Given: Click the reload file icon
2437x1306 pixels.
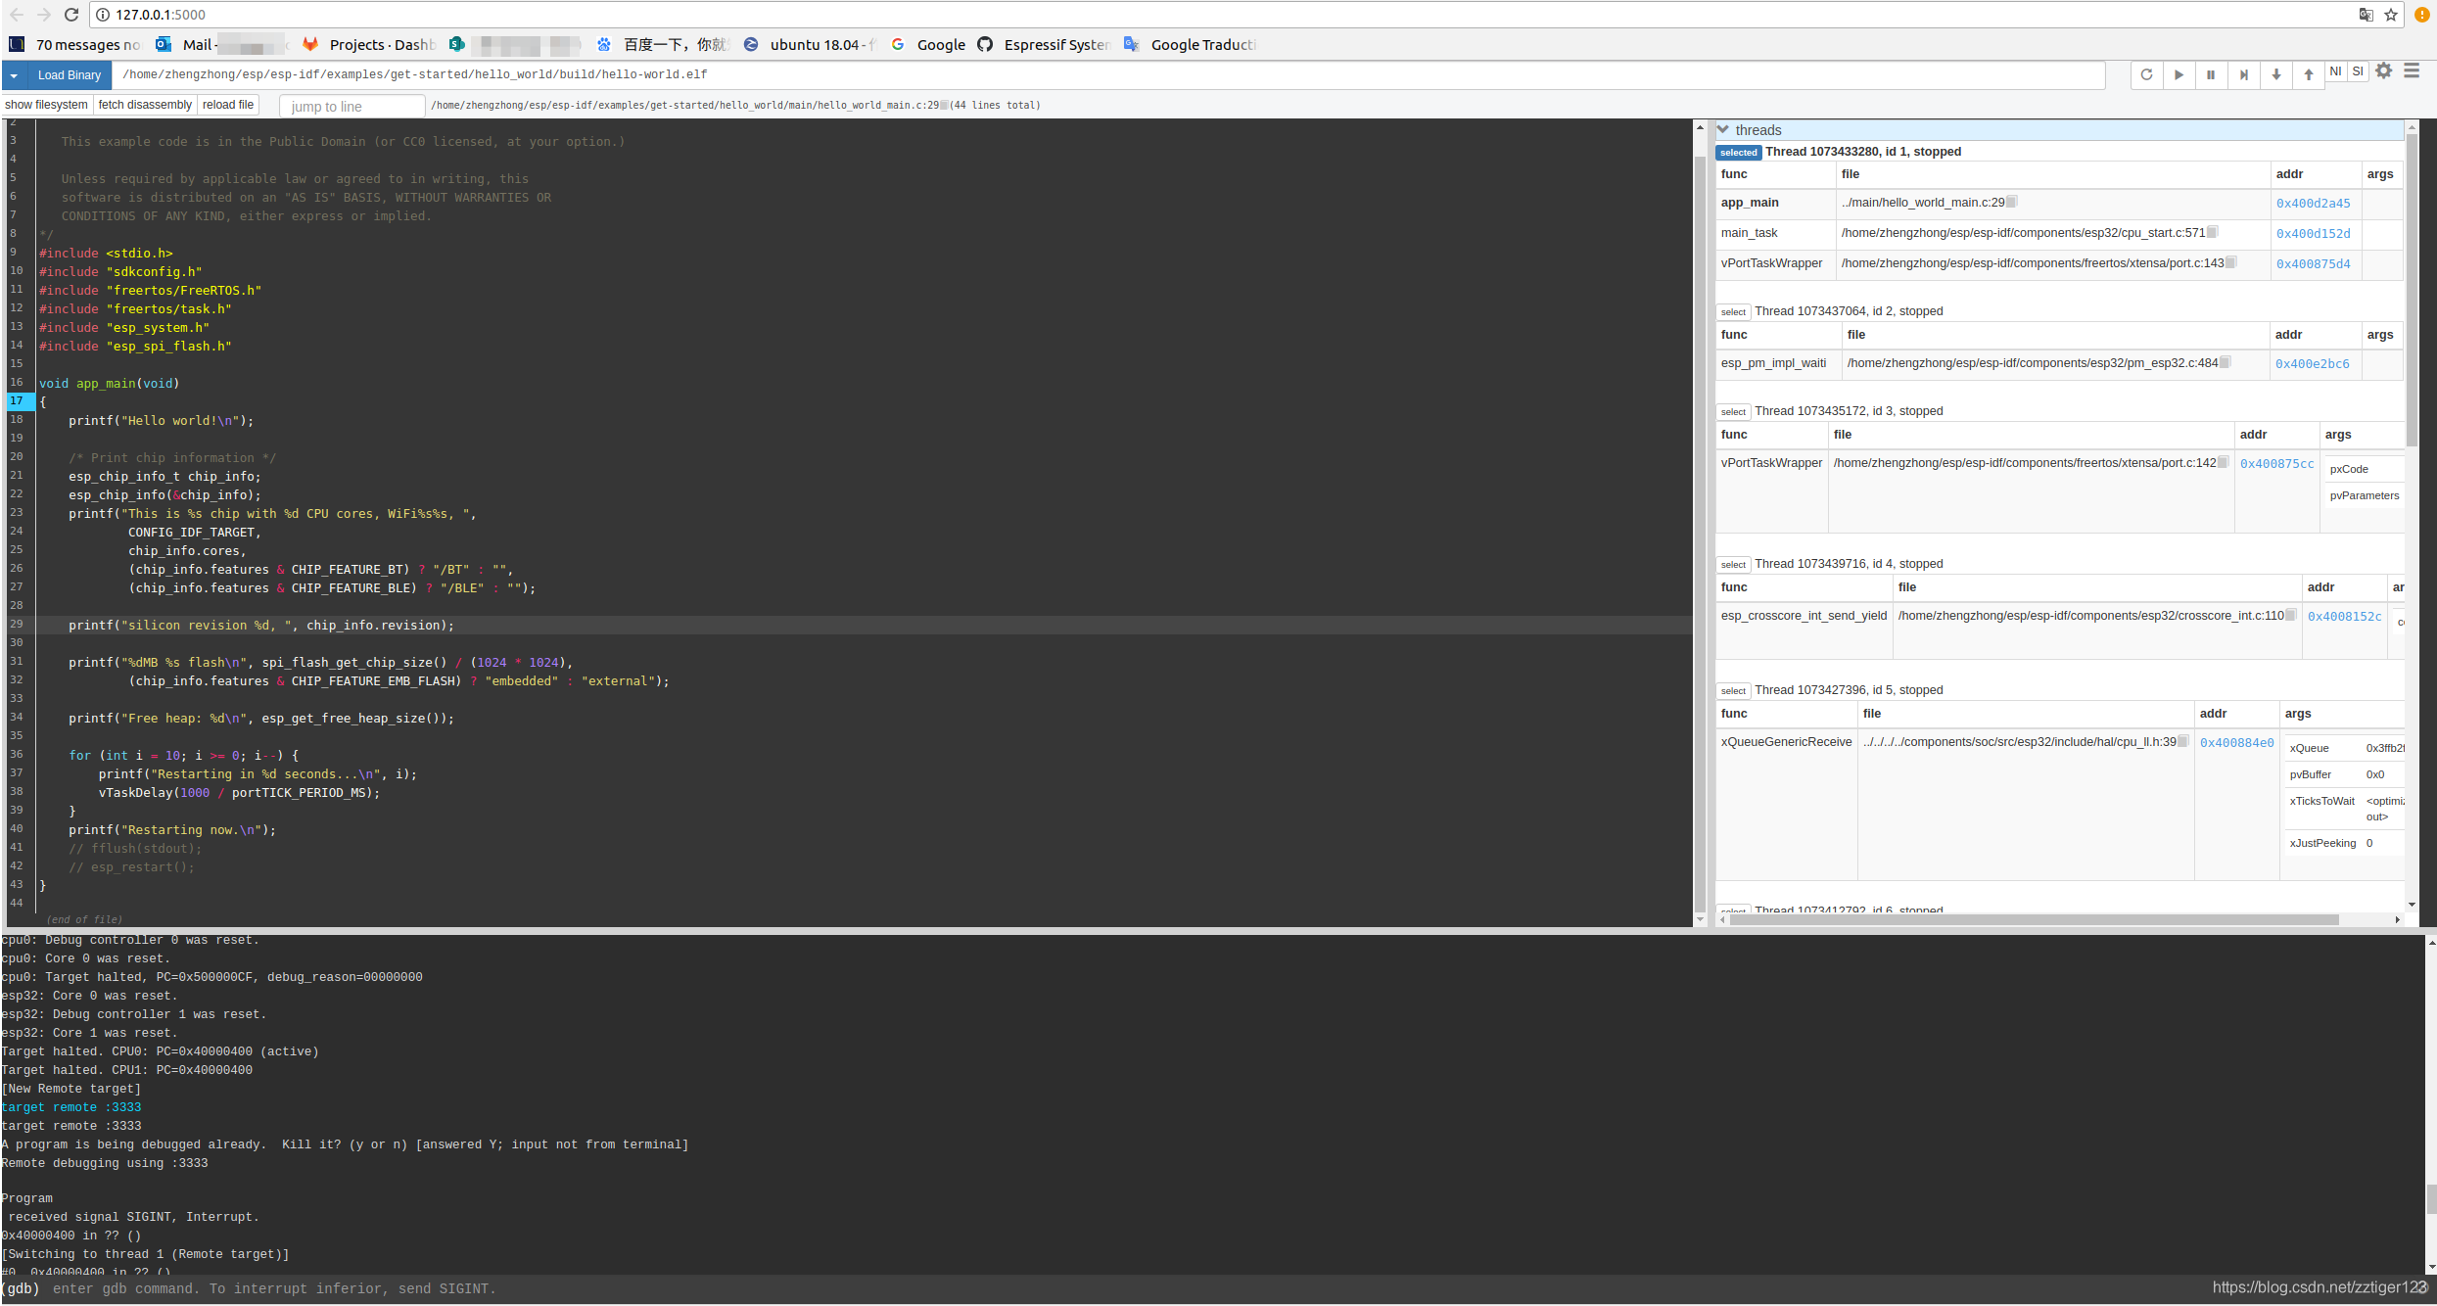Looking at the screenshot, I should tap(225, 103).
